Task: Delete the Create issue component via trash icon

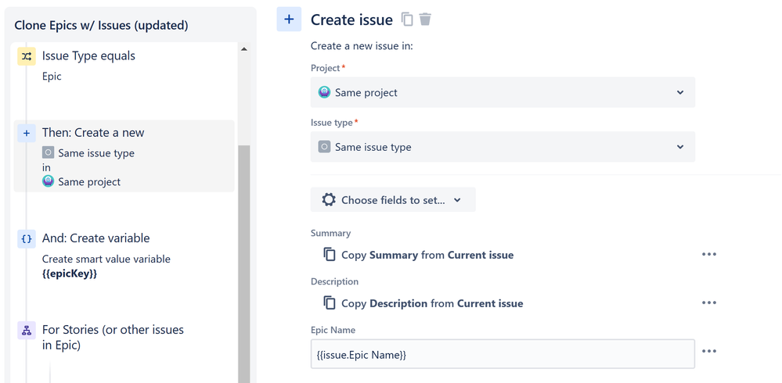Action: [425, 20]
